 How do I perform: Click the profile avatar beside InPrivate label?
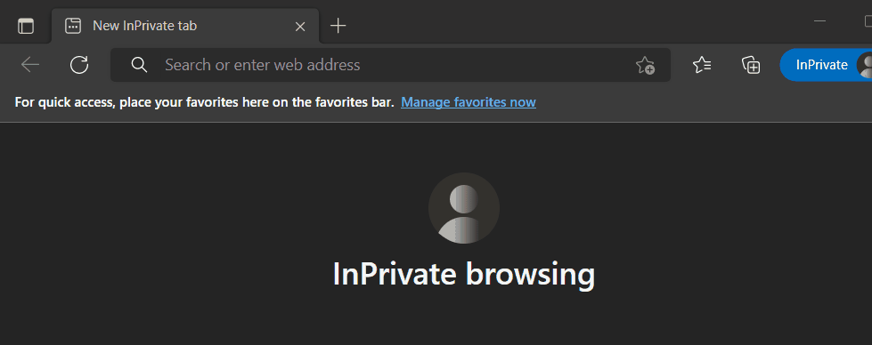click(865, 65)
